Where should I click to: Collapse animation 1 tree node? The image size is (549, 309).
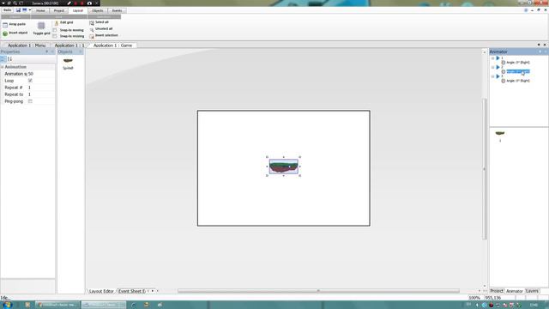(x=492, y=58)
